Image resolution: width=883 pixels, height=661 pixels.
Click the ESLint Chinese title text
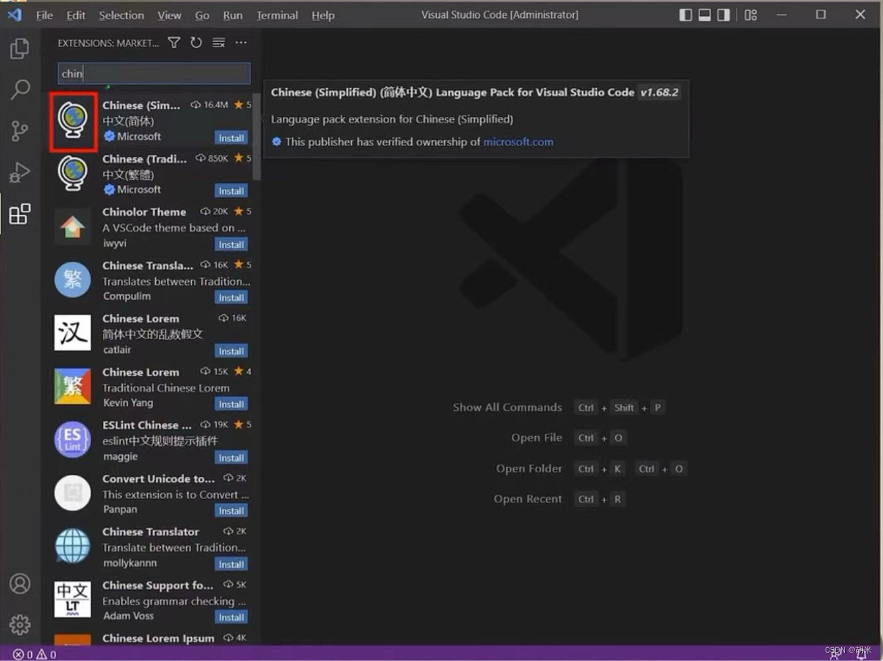[x=147, y=425]
